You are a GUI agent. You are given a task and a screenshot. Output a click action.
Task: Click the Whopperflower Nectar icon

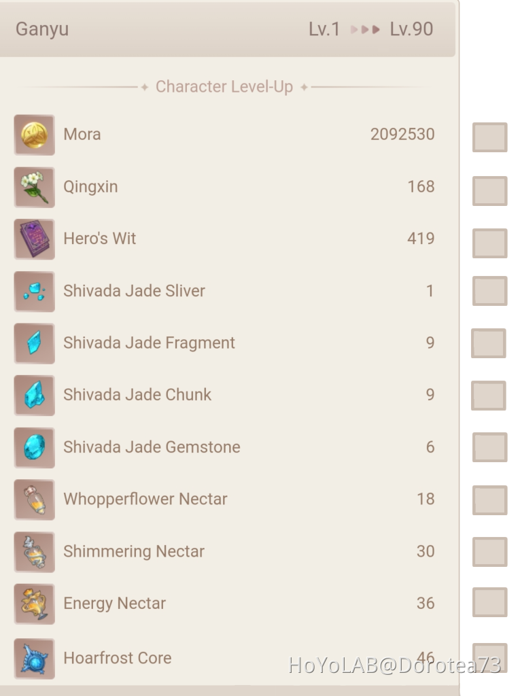(34, 500)
